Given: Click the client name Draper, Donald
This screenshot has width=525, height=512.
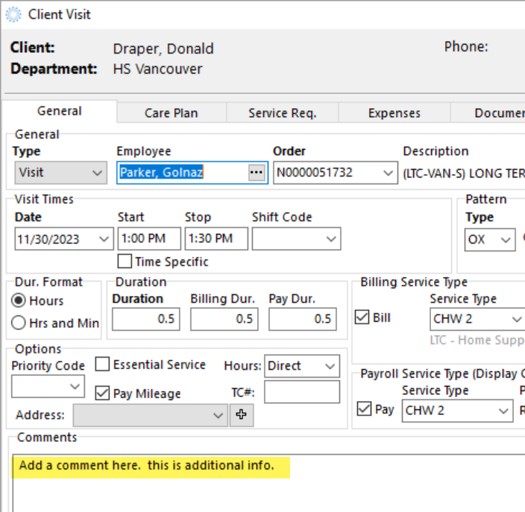Looking at the screenshot, I should (x=163, y=49).
